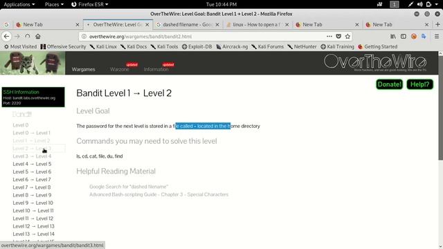
Task: Click the OverTheWire logo
Action: (x=375, y=62)
